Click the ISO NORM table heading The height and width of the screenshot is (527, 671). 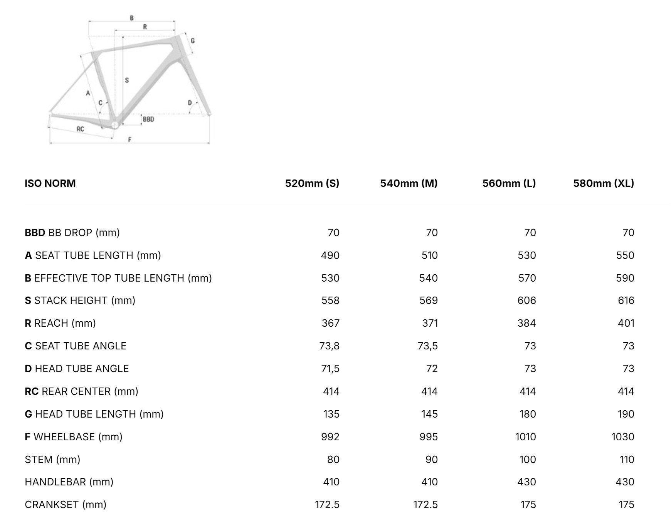50,183
